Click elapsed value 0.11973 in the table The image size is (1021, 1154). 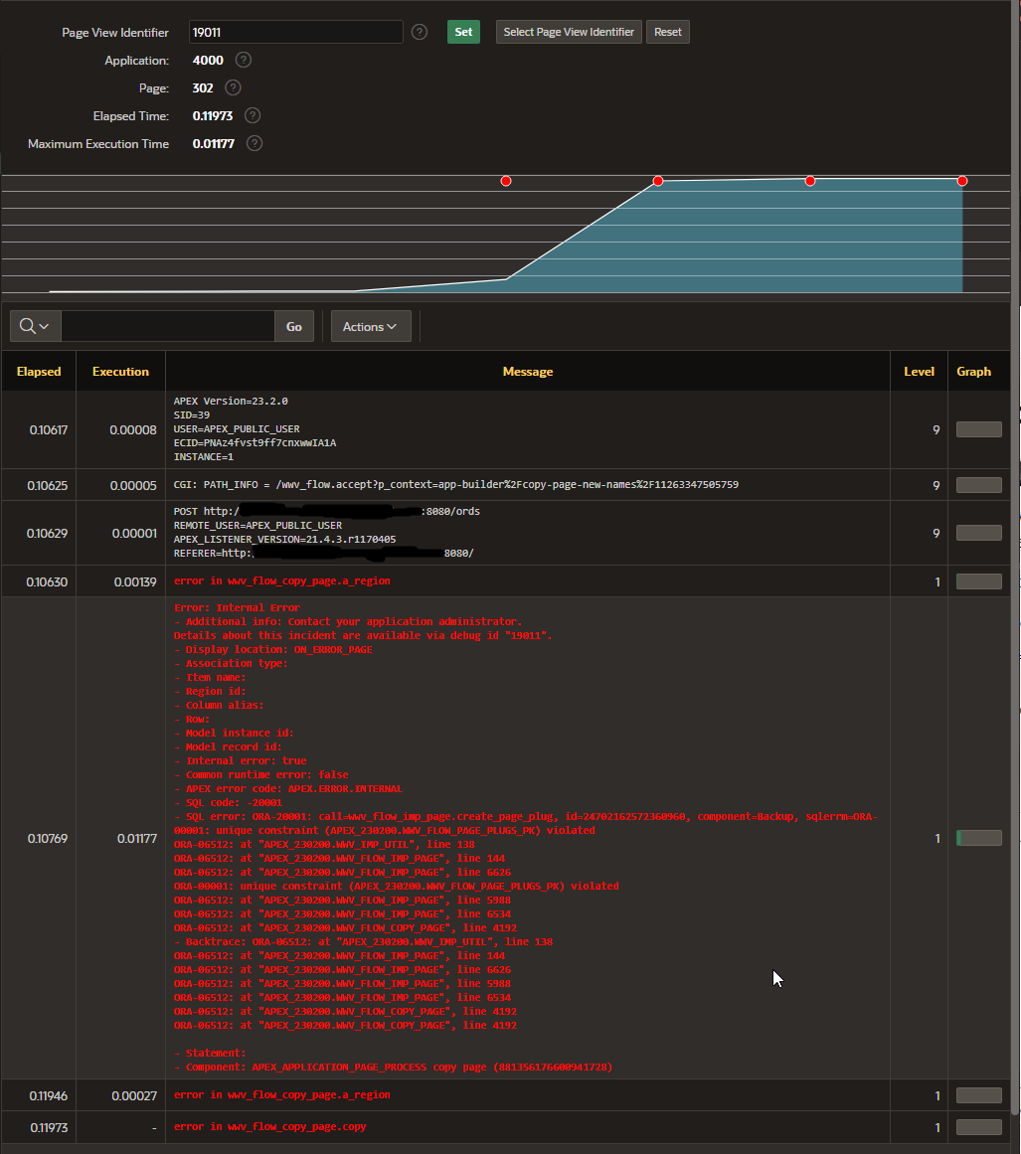50,1127
